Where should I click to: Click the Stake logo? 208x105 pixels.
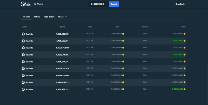click(26, 4)
